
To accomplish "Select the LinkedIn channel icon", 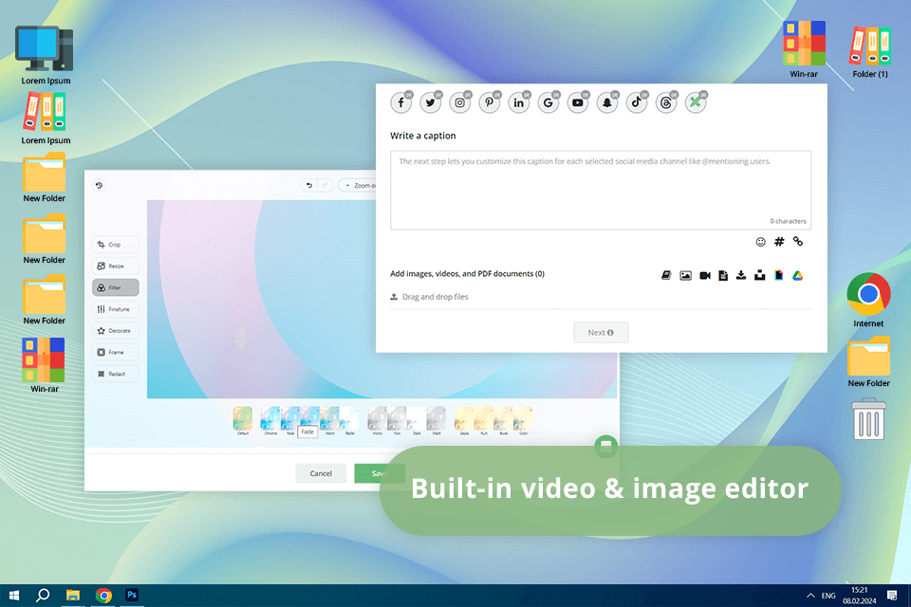I will pos(519,102).
